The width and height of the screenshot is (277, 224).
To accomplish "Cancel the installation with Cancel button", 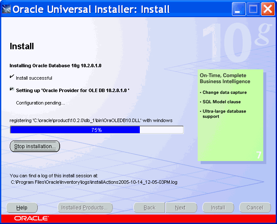I will 255,208.
